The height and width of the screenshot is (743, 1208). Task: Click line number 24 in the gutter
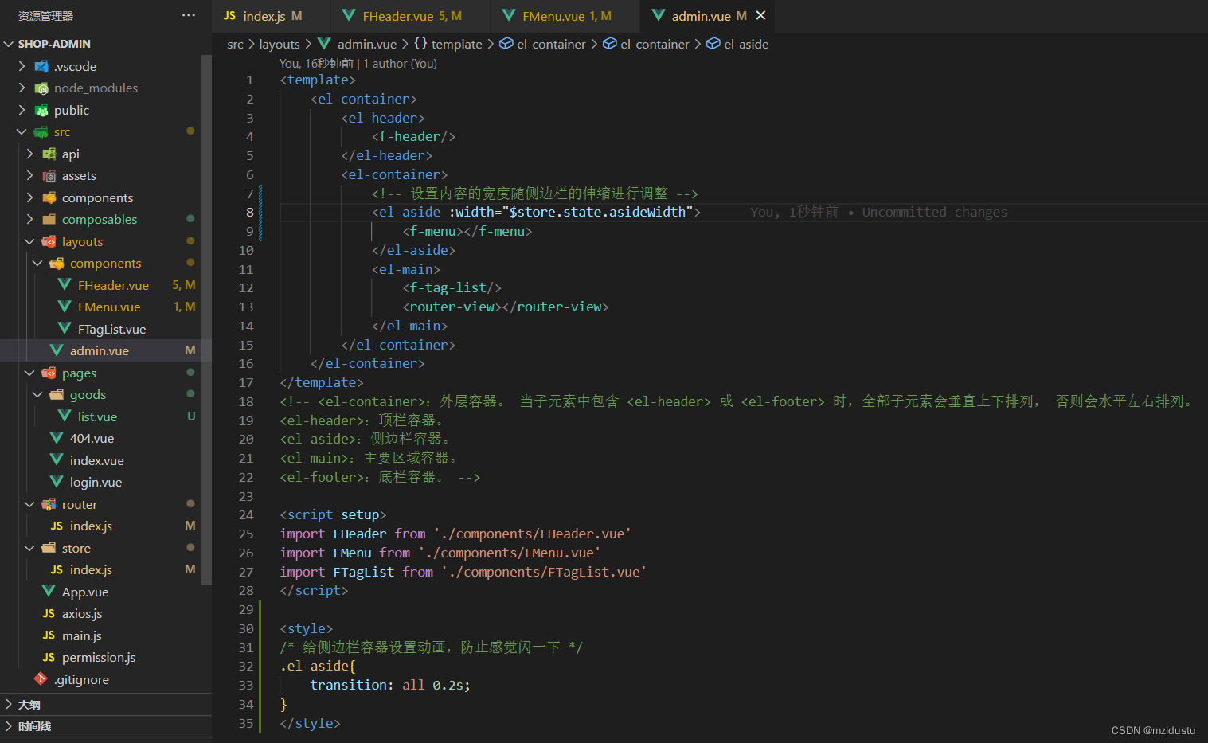coord(246,515)
